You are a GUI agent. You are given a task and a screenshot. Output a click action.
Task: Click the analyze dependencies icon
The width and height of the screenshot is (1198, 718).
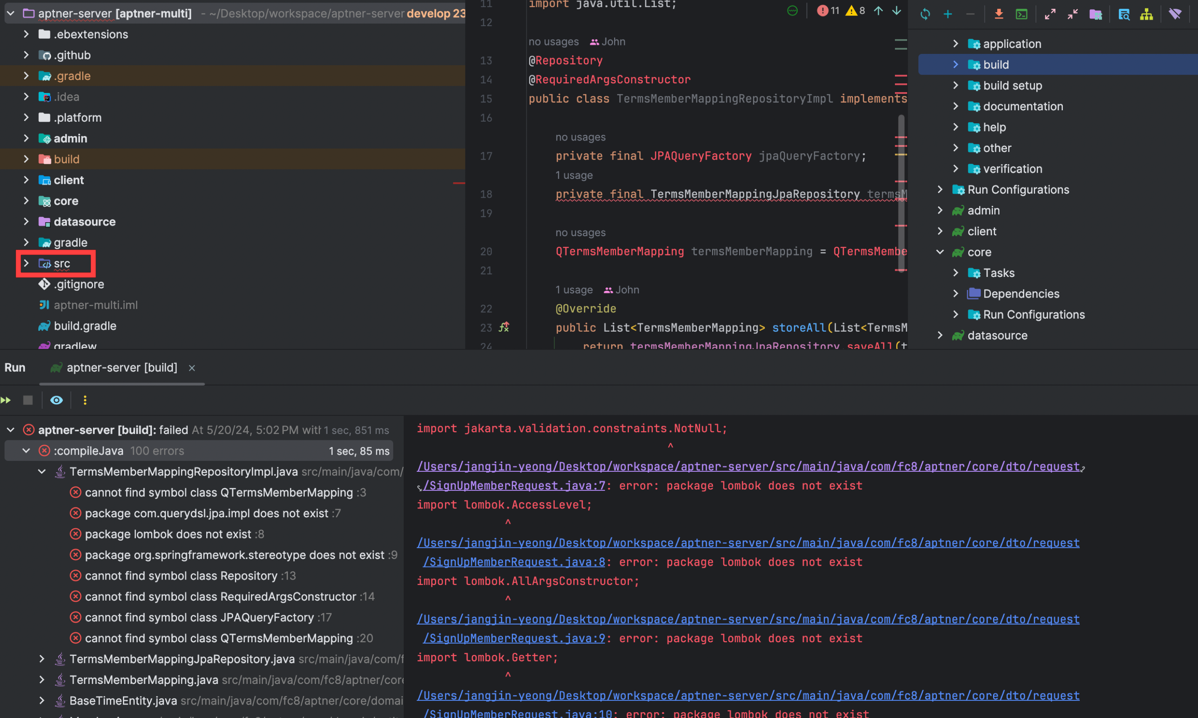pos(1123,14)
